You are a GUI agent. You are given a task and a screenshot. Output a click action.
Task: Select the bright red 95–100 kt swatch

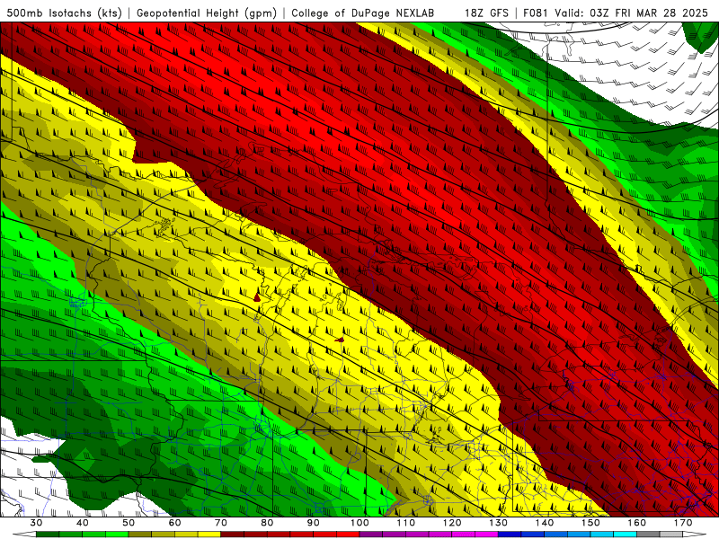[348, 535]
